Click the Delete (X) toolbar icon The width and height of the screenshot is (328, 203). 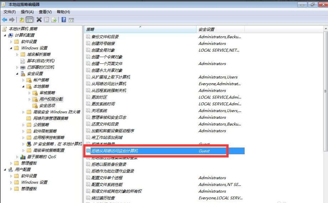tap(39, 20)
